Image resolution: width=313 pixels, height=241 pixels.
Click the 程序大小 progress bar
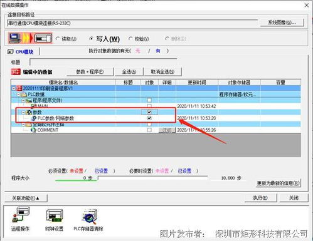point(153,178)
